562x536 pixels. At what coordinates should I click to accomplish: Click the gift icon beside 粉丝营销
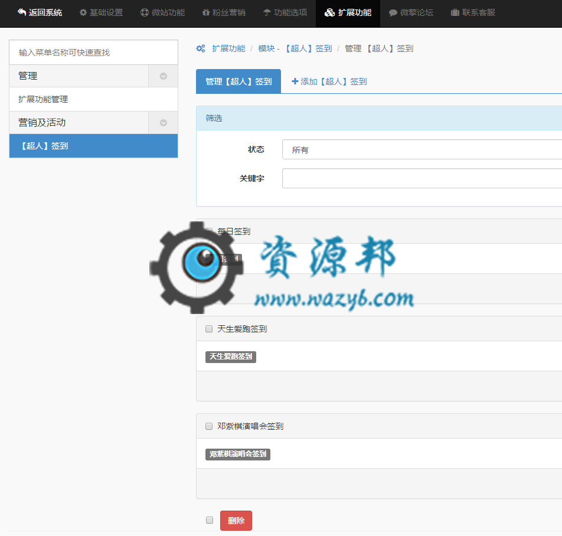pos(205,12)
